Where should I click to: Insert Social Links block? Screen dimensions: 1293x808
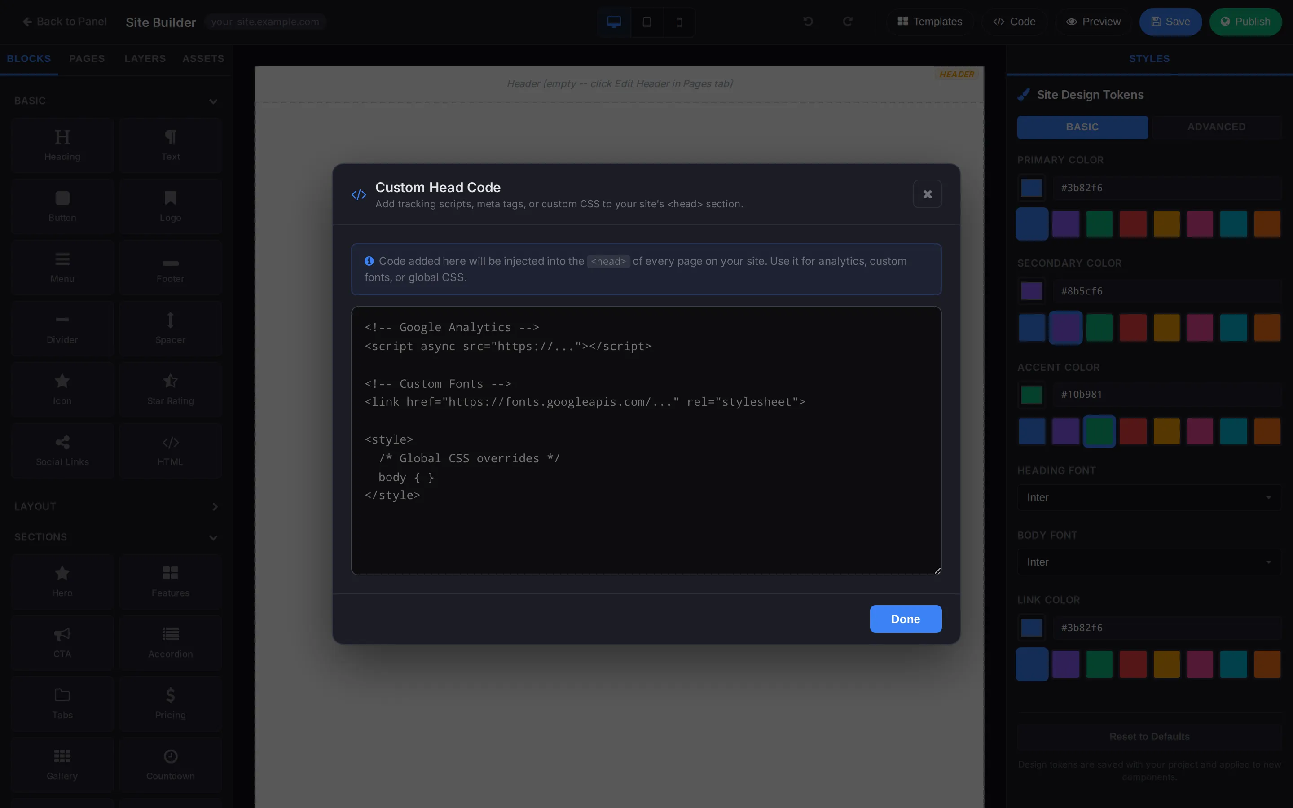coord(62,450)
